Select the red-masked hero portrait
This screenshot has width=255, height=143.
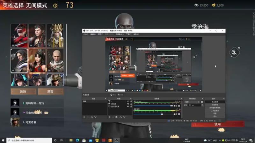point(19,36)
